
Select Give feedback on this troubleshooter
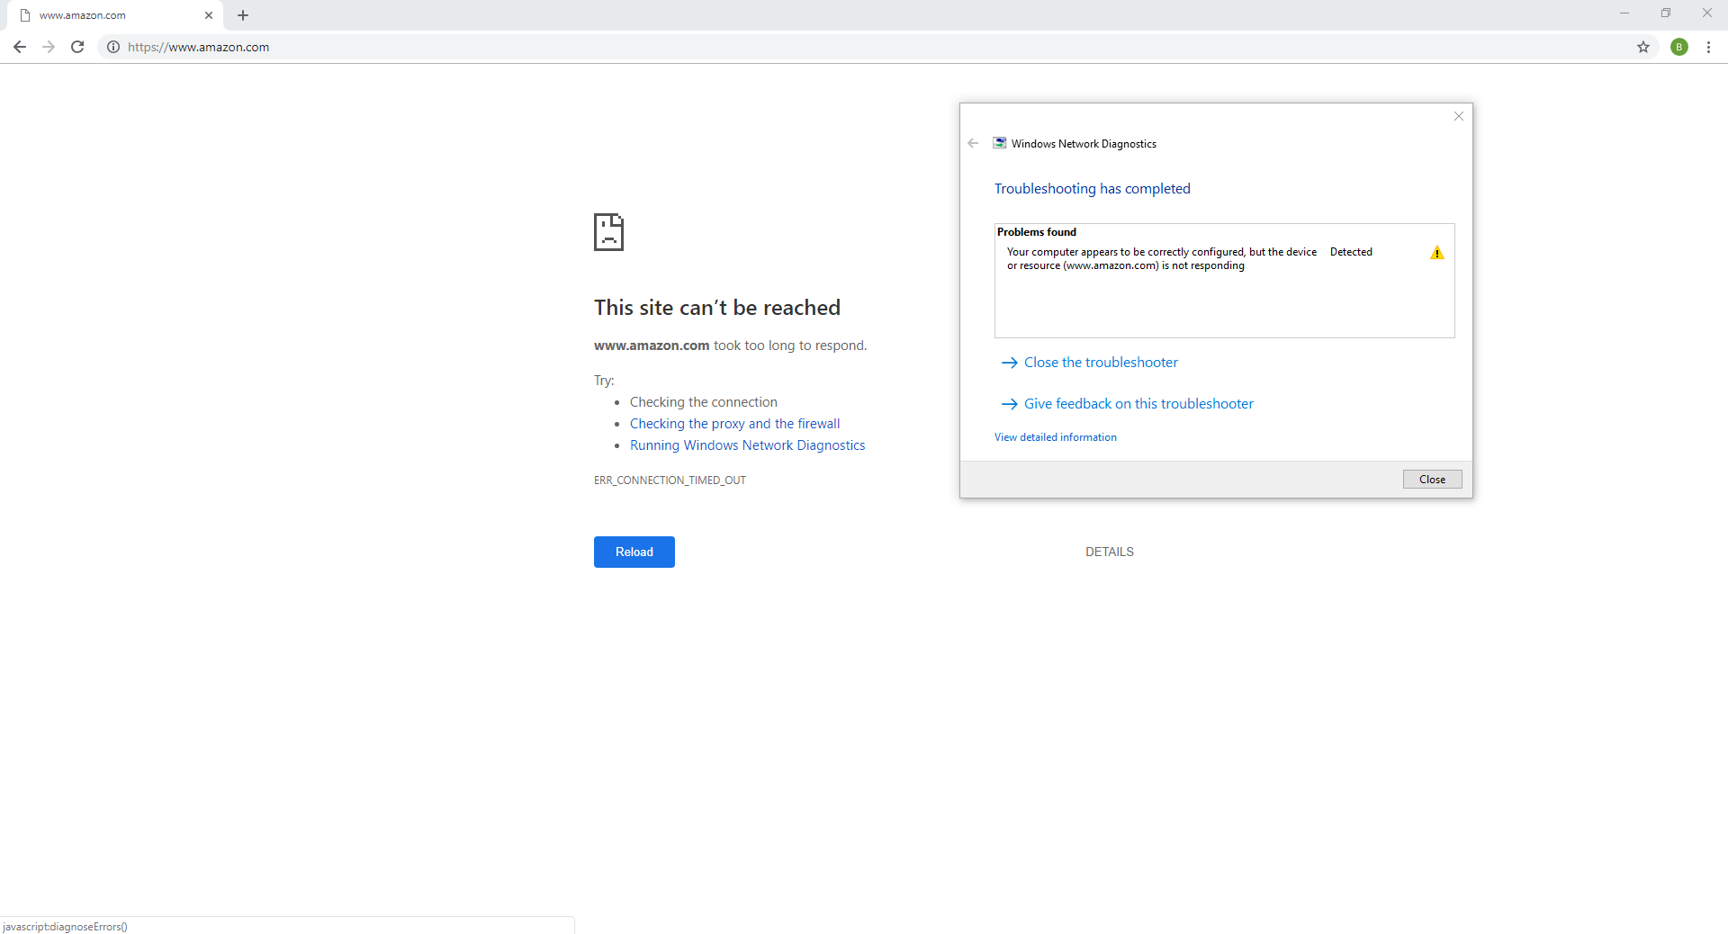(1127, 404)
